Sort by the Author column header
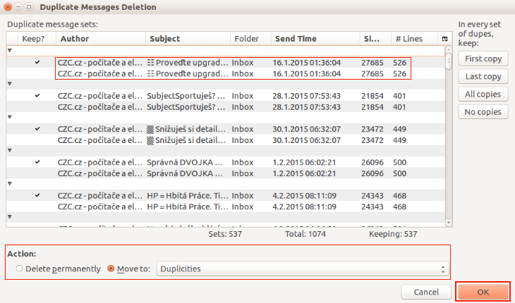Viewport: 515px width, 303px height. point(101,39)
